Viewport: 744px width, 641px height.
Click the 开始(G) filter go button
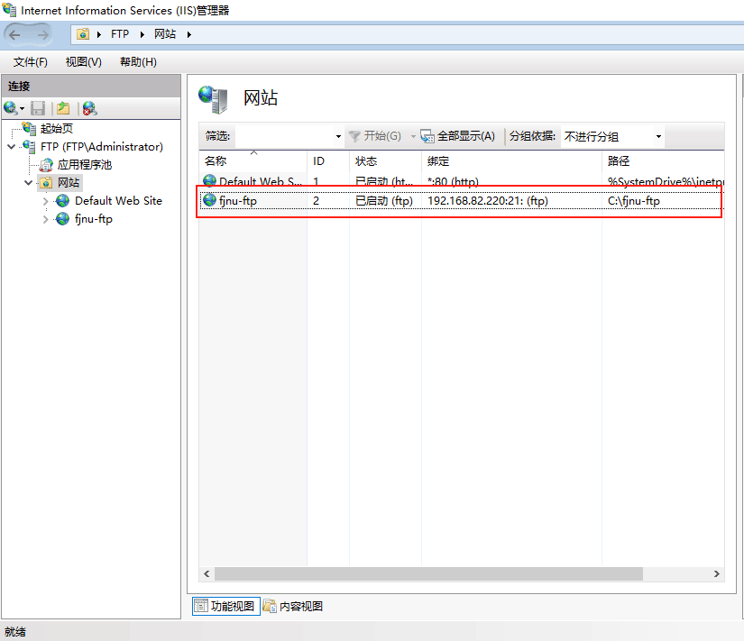(375, 136)
